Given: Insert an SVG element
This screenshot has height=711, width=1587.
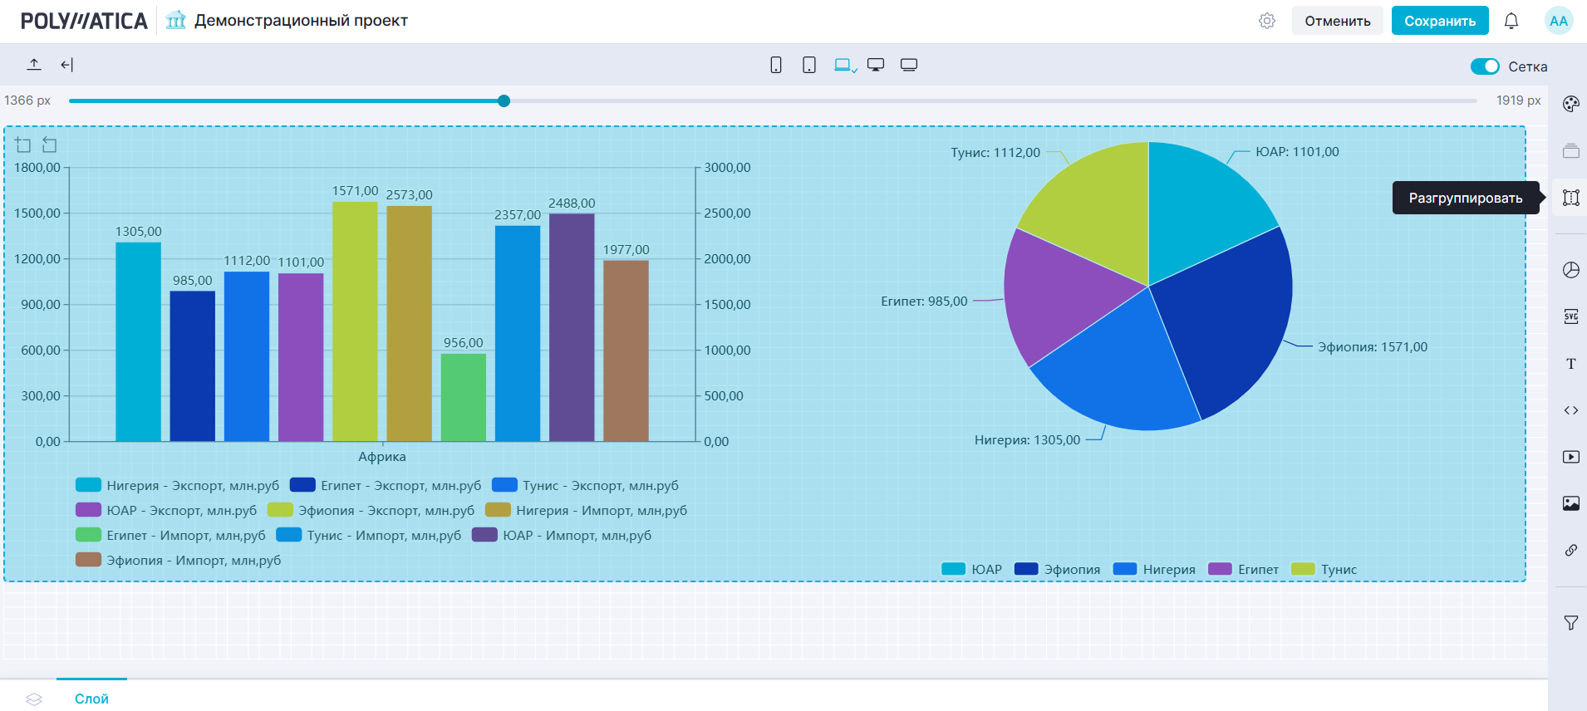Looking at the screenshot, I should coord(1570,316).
